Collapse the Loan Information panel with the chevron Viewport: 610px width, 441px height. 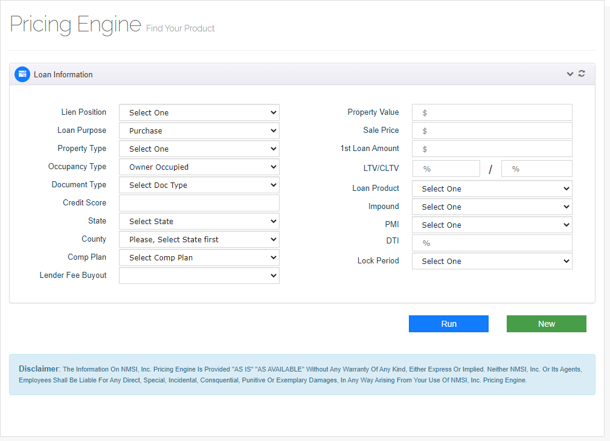tap(570, 74)
